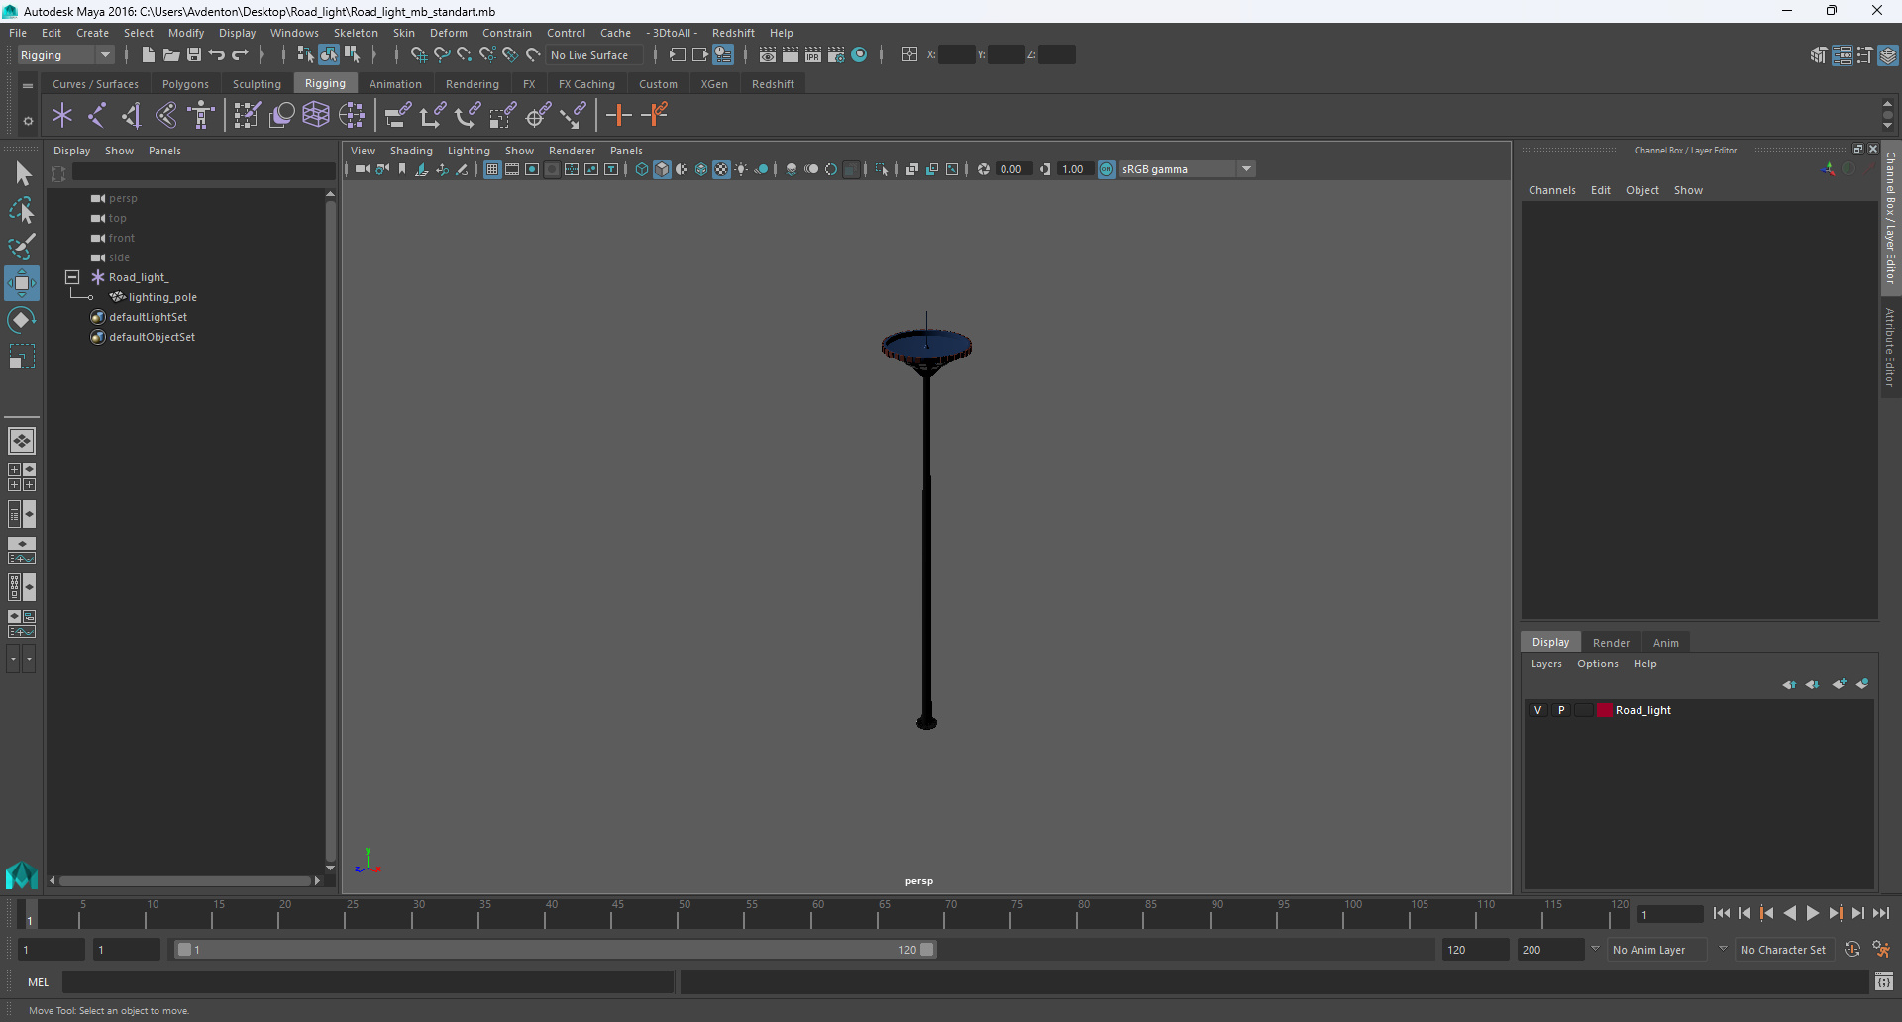Open shelf options gear menu
This screenshot has height=1022, width=1902.
pyautogui.click(x=28, y=121)
